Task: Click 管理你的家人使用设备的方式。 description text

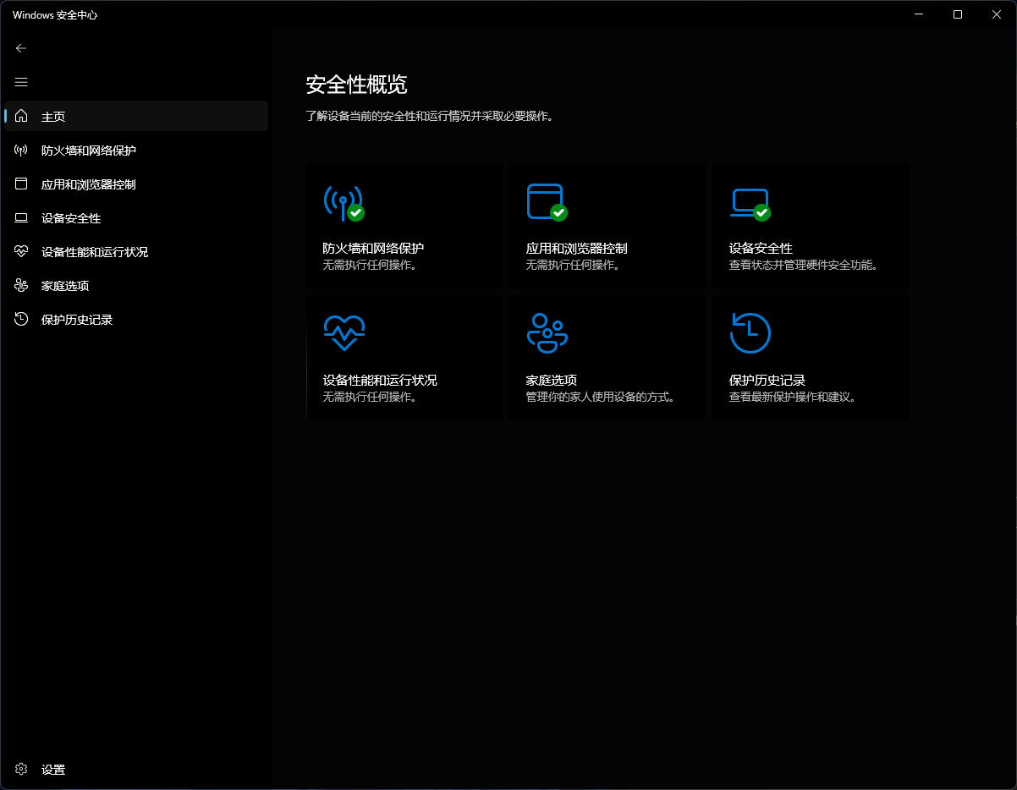Action: 602,397
